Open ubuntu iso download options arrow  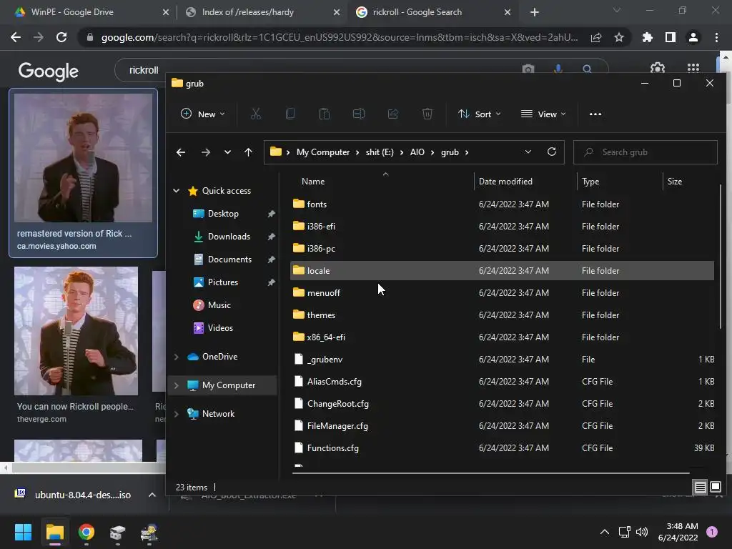tap(152, 495)
